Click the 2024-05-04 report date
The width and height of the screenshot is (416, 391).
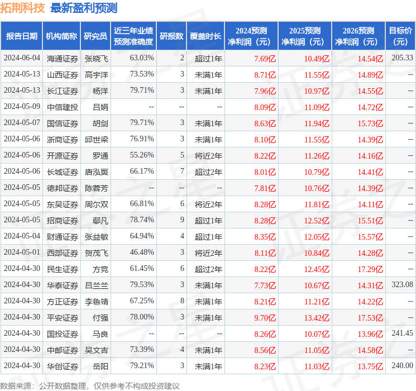click(22, 236)
